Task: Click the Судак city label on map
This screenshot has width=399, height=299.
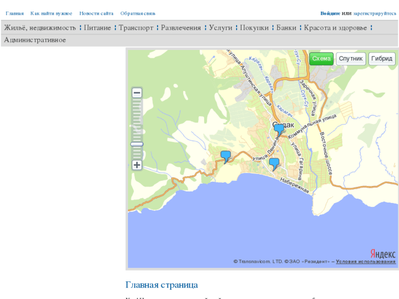Action: 283,125
